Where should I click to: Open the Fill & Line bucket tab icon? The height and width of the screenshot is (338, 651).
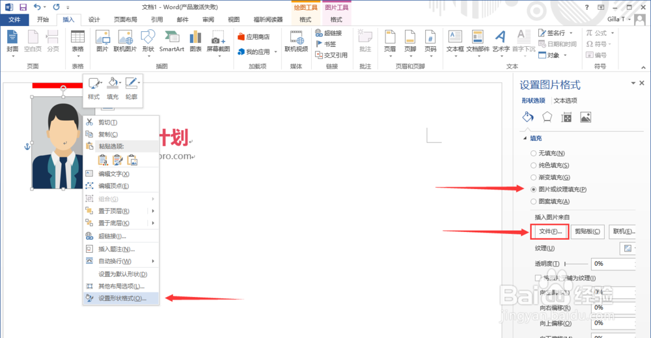click(528, 118)
